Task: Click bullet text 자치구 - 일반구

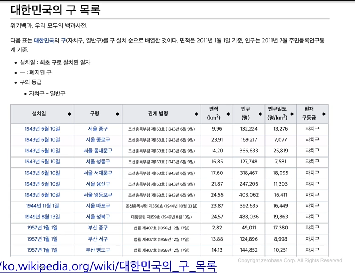Action: click(x=47, y=93)
